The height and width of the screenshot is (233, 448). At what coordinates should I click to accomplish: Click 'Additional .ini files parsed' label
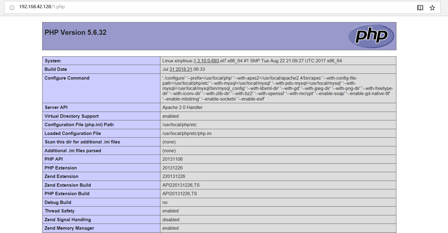[x=73, y=151]
